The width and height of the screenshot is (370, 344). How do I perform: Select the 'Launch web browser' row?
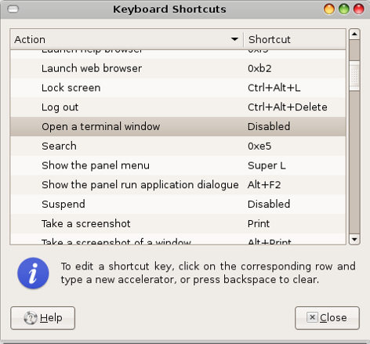(178, 68)
